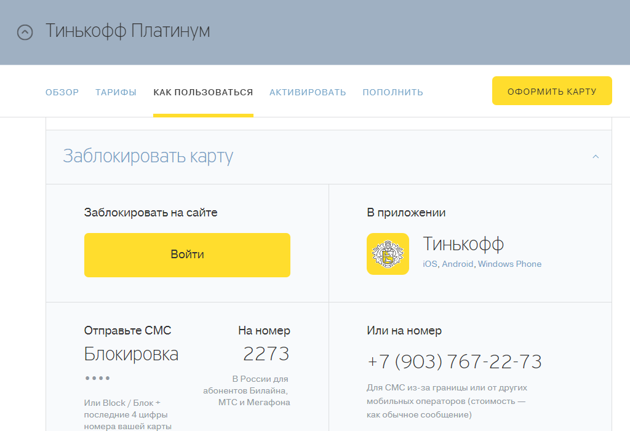Go to the Активировать tab

tap(308, 92)
